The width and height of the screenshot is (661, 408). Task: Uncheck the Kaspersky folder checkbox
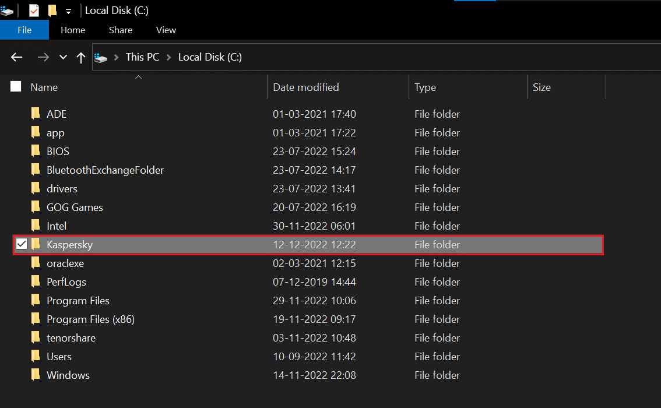(x=22, y=244)
